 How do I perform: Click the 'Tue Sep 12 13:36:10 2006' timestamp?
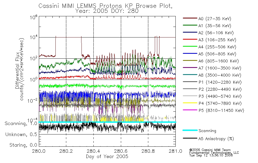coord(211,155)
